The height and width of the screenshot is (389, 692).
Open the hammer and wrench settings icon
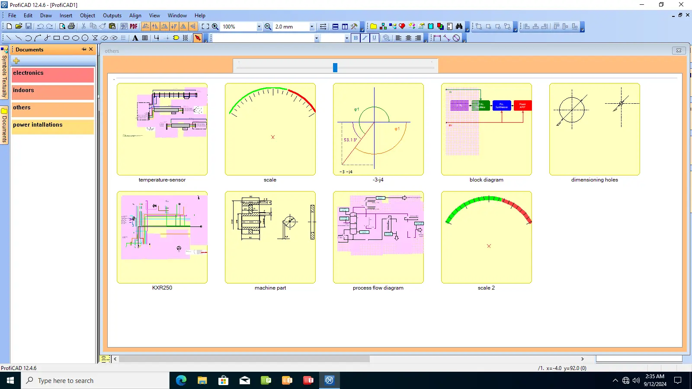coord(354,26)
